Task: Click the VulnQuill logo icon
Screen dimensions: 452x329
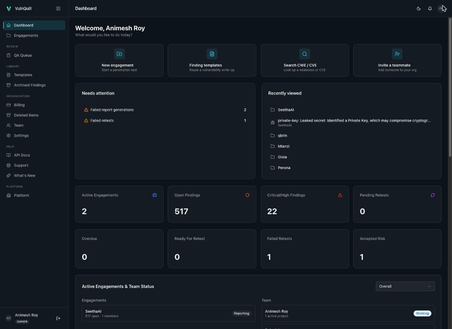Action: 9,9
